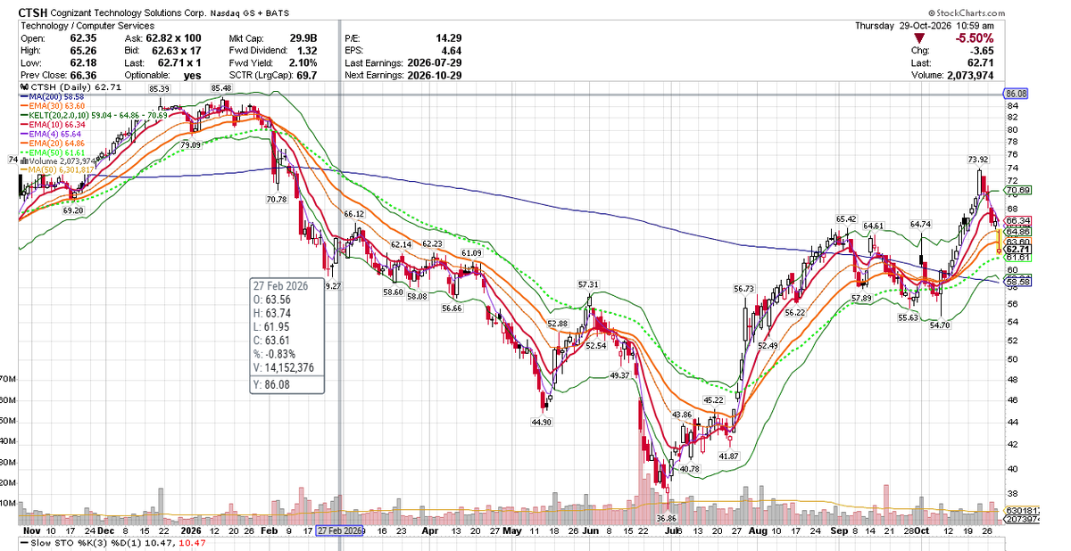Click the Slow STO %K(3) %D(1) indicator label
This screenshot has width=1071, height=551.
click(x=83, y=544)
